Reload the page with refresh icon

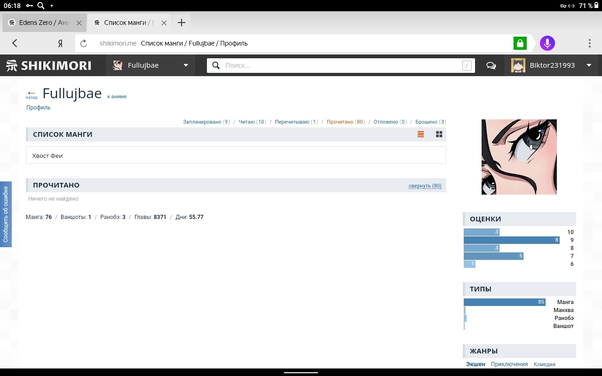click(84, 43)
